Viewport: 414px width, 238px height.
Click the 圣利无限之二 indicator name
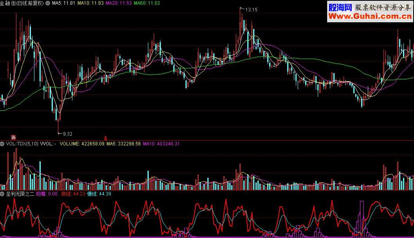point(20,194)
